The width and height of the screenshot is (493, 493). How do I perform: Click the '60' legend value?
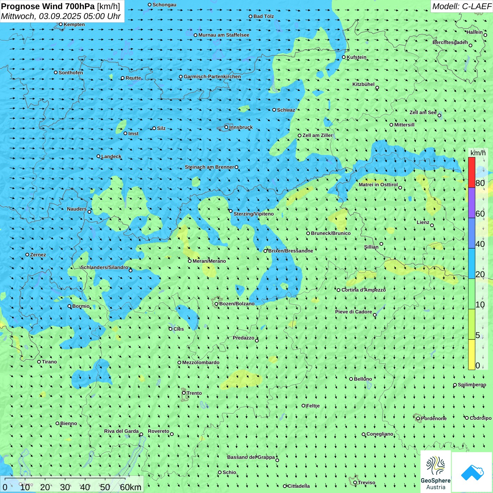[480, 214]
